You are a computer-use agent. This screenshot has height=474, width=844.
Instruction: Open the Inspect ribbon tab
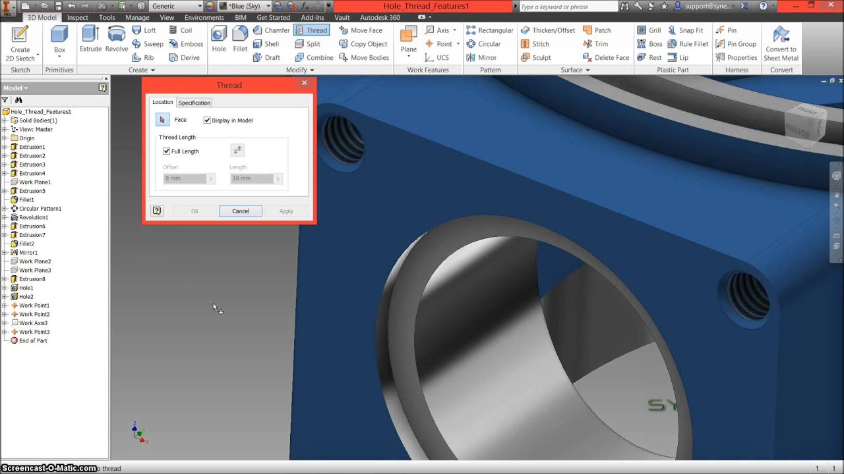click(78, 18)
